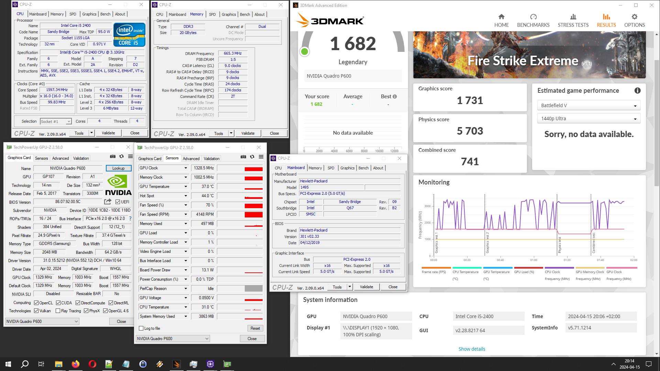
Task: Click the NVIDIA logo in GPU-Z
Action: (118, 185)
